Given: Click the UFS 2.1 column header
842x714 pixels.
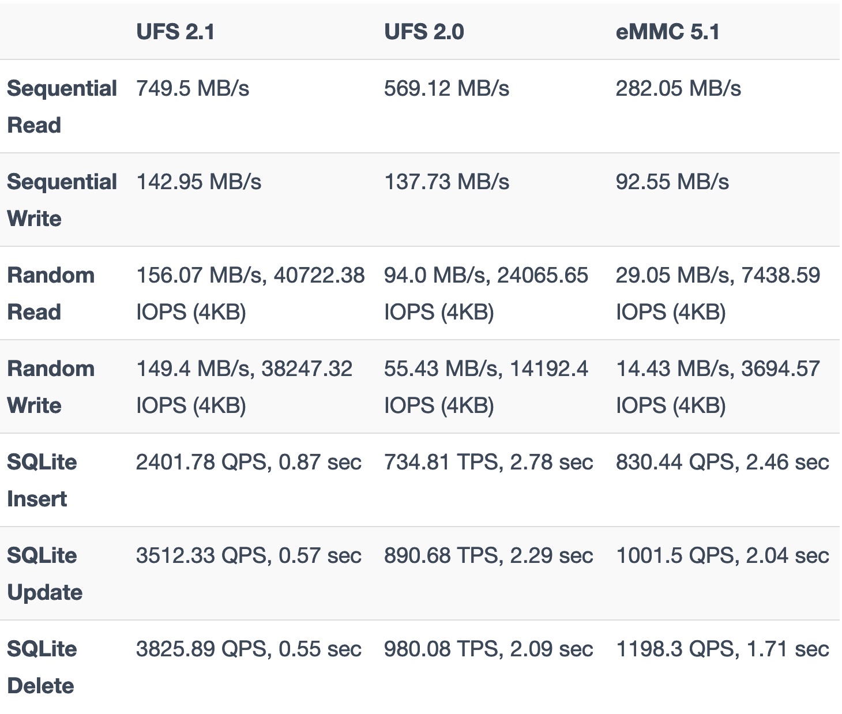Looking at the screenshot, I should pos(175,32).
